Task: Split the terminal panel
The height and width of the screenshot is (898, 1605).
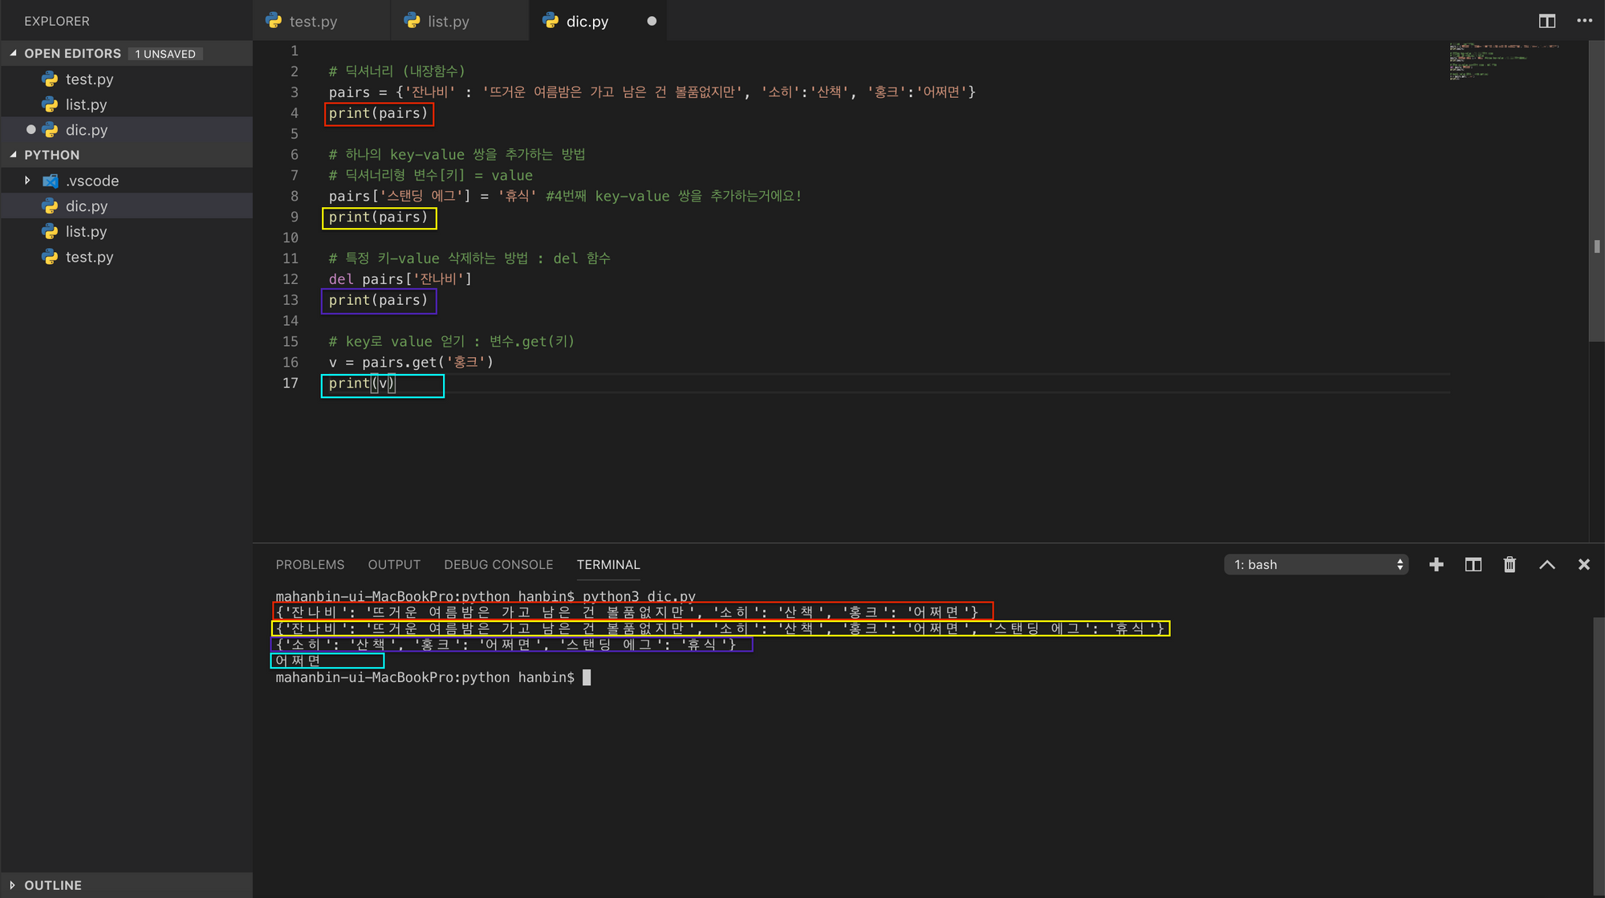Action: click(x=1473, y=565)
